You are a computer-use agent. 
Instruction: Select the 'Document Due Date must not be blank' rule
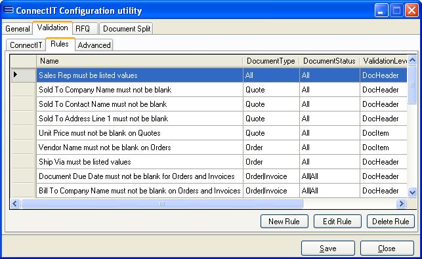coord(139,176)
